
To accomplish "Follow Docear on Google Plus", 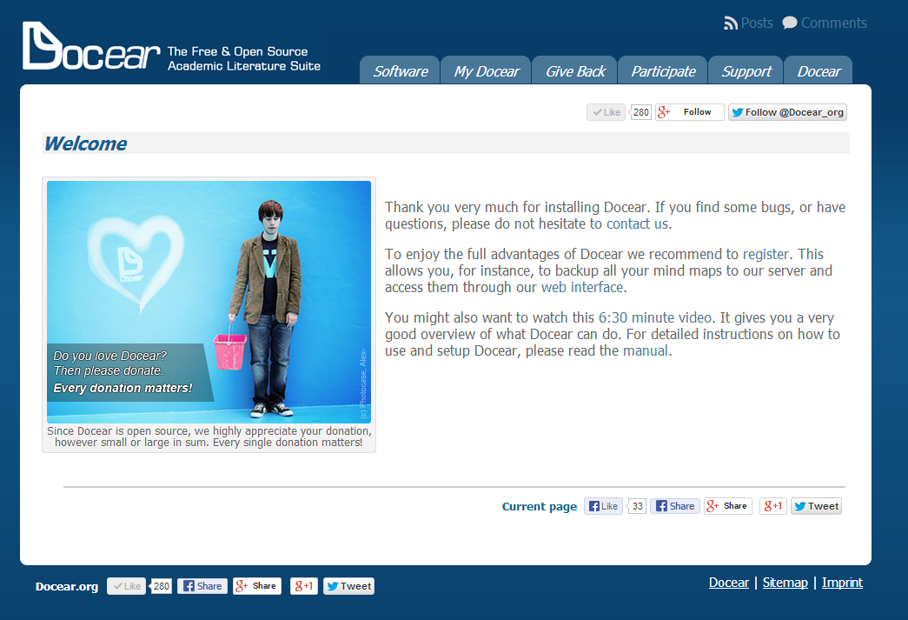I will coord(690,112).
